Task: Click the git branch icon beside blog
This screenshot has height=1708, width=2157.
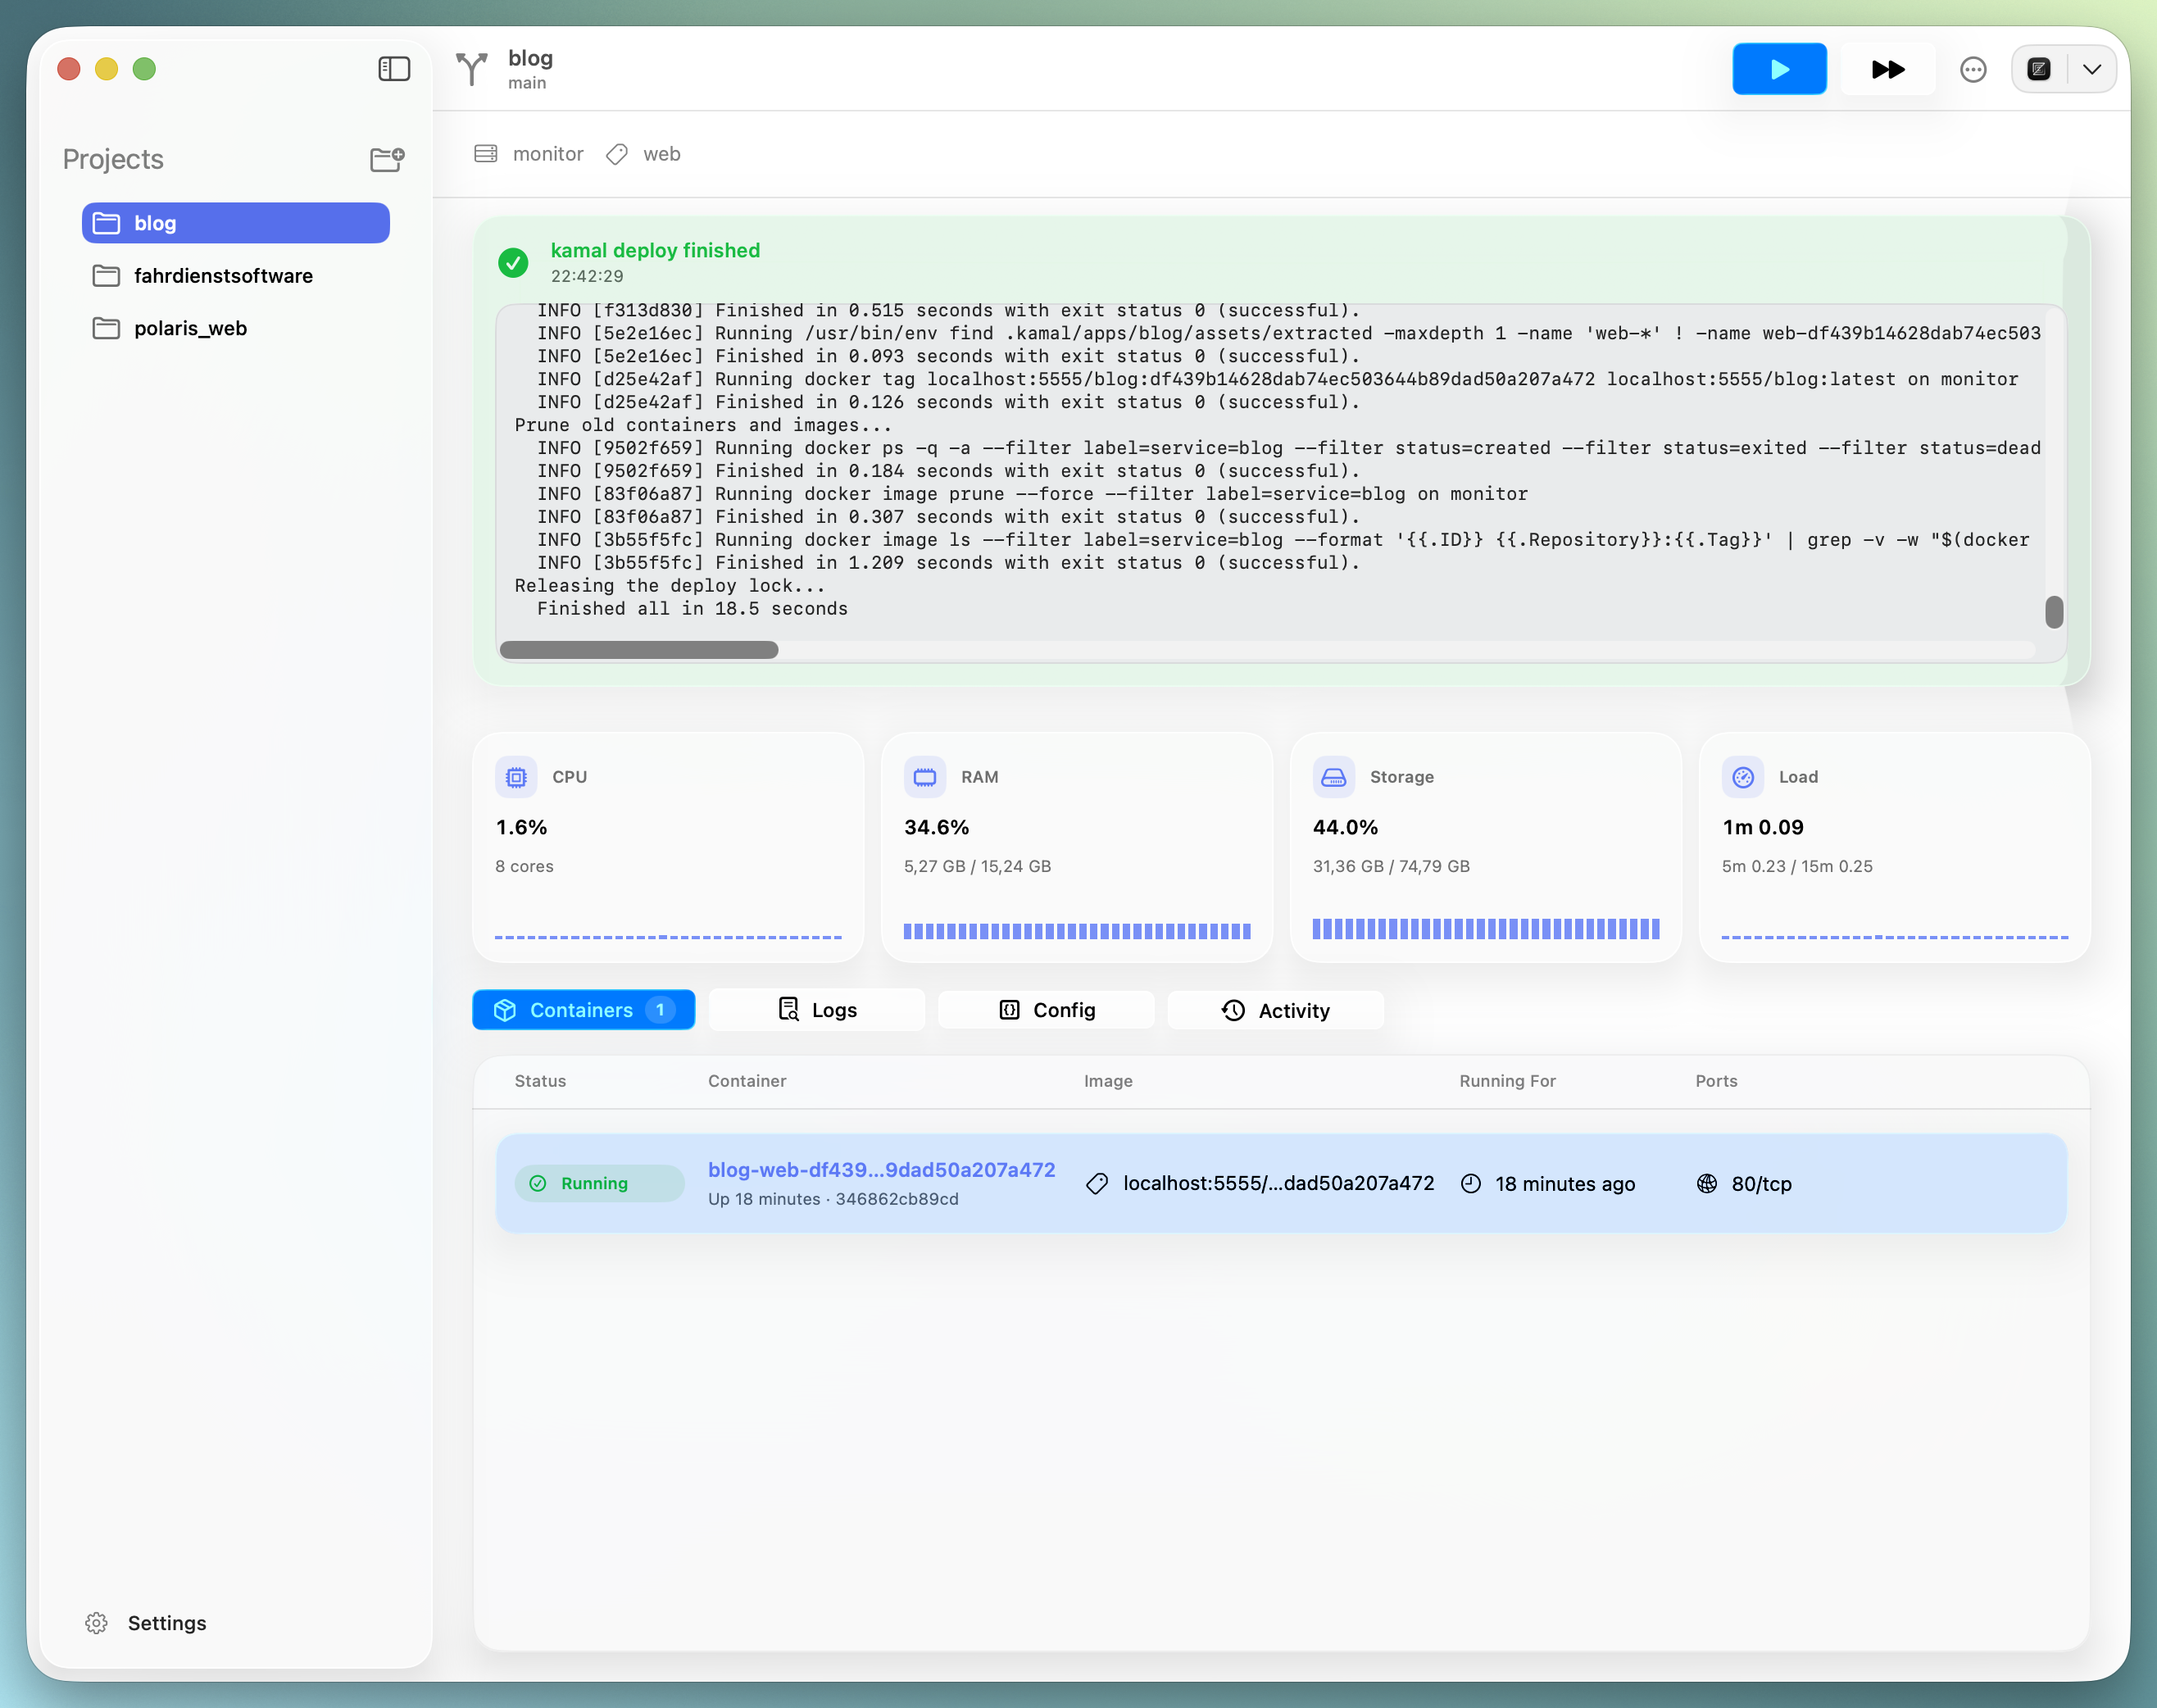Action: (x=472, y=69)
